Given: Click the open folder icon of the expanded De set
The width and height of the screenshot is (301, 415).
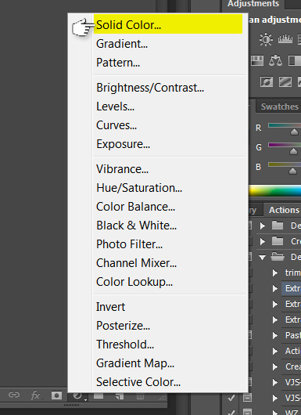Looking at the screenshot, I should 278,257.
